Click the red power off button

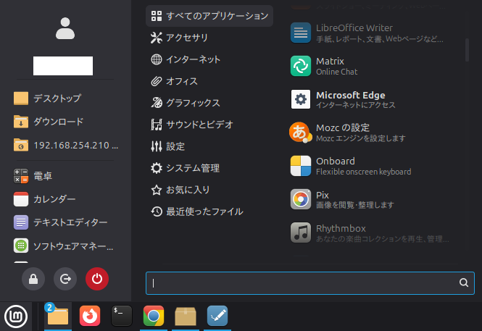tap(96, 278)
